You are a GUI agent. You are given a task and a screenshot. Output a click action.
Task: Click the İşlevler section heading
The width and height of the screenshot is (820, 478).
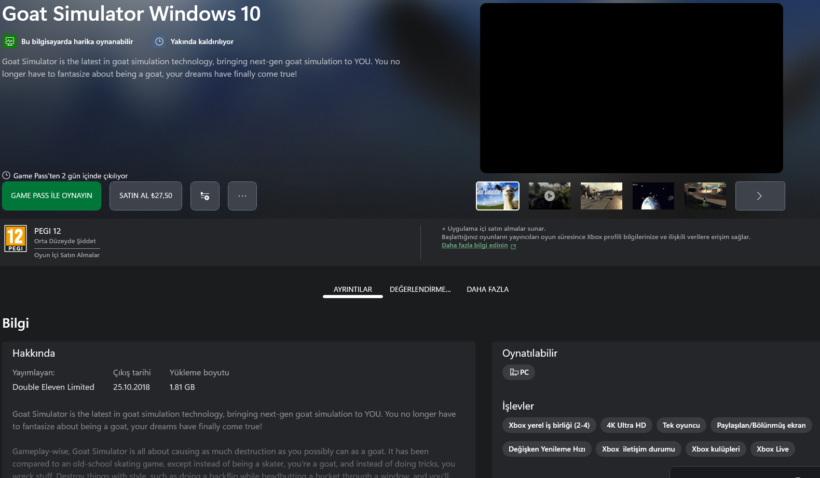[518, 406]
